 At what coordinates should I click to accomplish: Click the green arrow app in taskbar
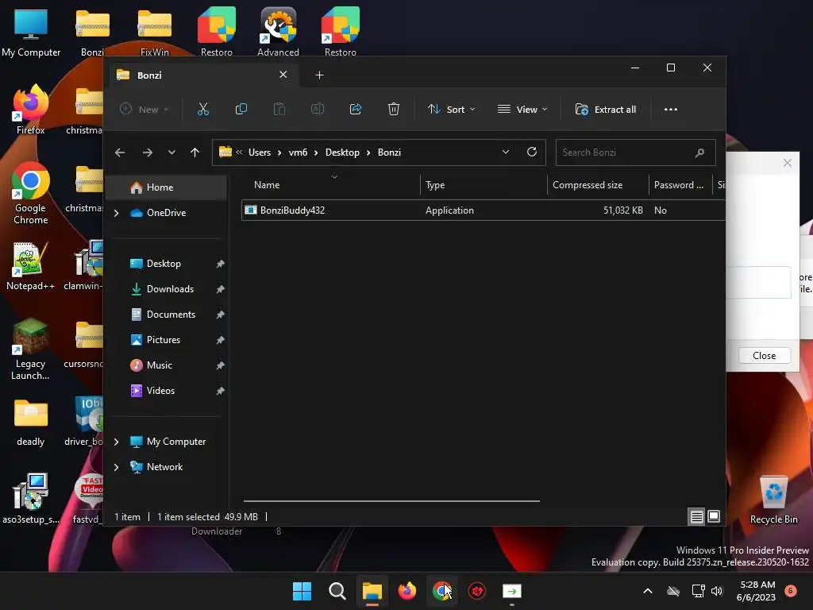pos(512,591)
